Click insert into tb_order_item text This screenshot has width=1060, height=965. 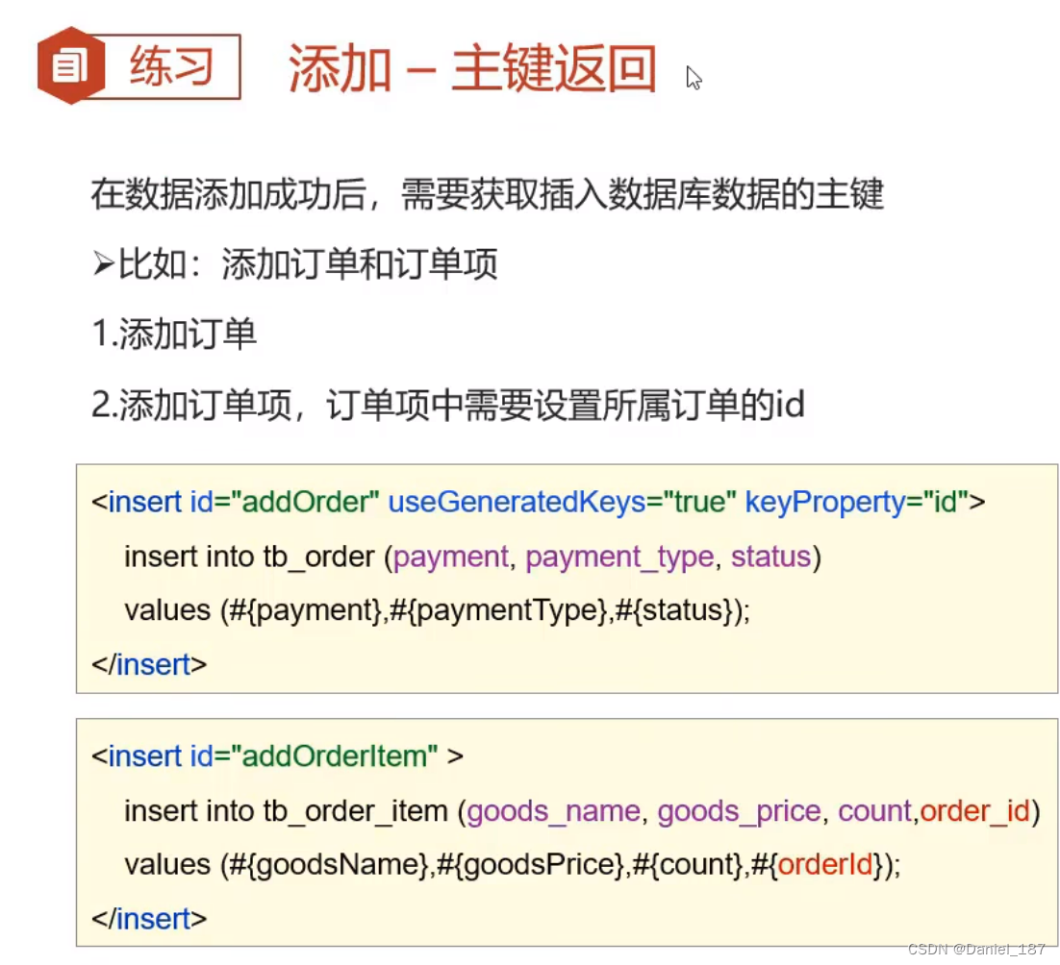(x=286, y=811)
